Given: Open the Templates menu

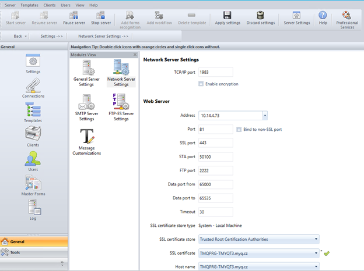Looking at the screenshot, I should (x=29, y=5).
